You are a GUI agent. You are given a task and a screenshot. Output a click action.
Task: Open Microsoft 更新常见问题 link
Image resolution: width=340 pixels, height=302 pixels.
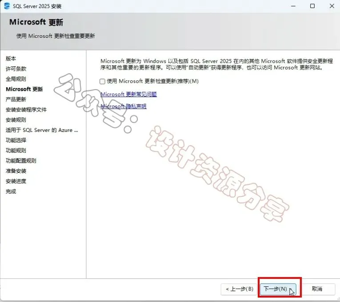128,94
